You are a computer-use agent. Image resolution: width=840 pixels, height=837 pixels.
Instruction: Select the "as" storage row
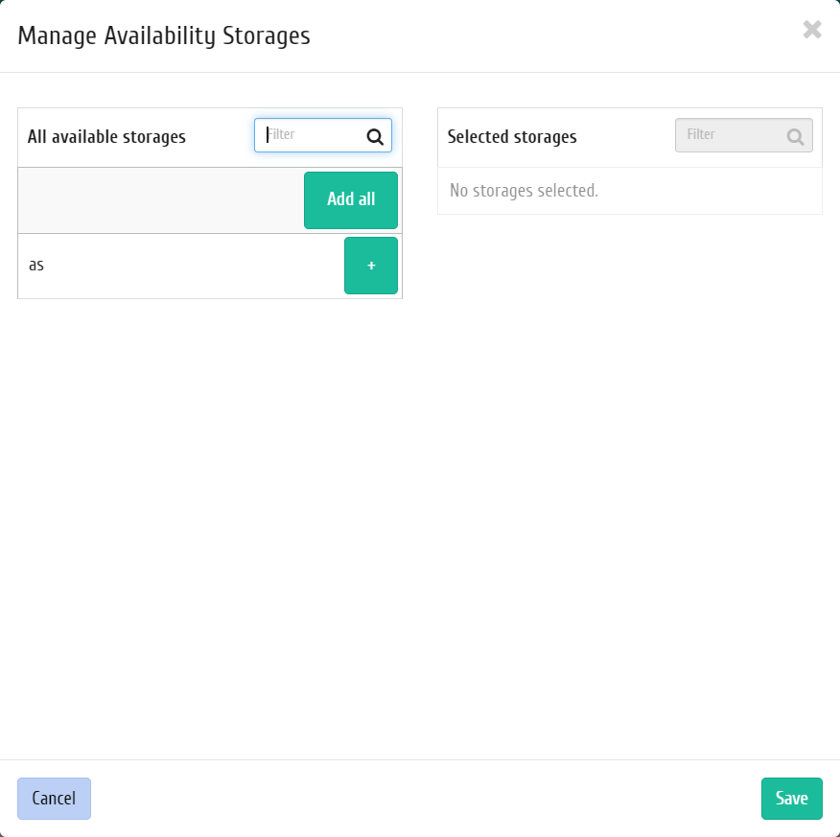point(210,267)
